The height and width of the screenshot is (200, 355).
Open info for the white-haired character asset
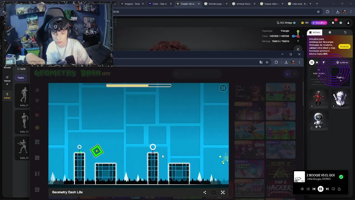334,106
